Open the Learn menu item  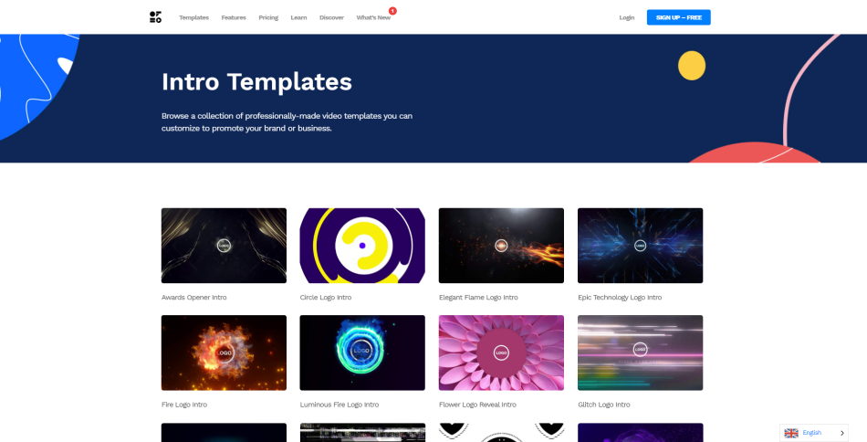pos(298,17)
